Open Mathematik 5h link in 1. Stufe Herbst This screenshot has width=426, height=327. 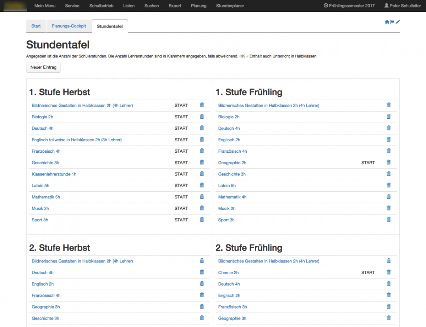(x=46, y=197)
